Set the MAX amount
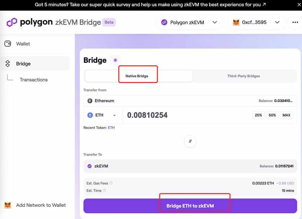 pyautogui.click(x=286, y=115)
